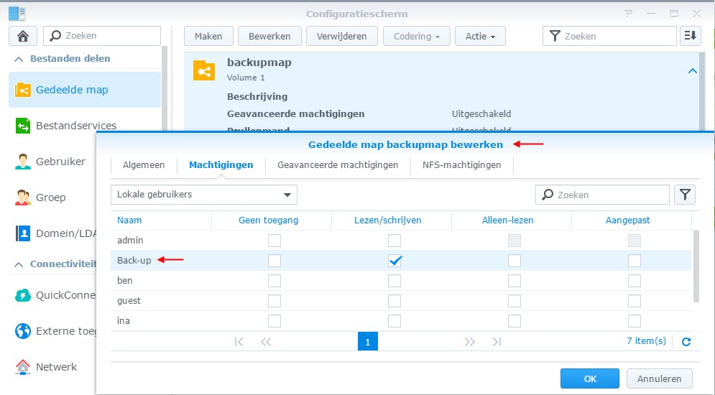Open the Actie dropdown menu
The height and width of the screenshot is (395, 715).
click(x=480, y=36)
